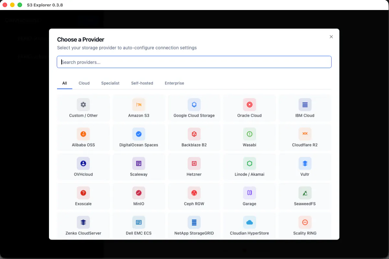Select the Cloudian HyperStore cloud icon
Image resolution: width=389 pixels, height=259 pixels.
click(250, 222)
